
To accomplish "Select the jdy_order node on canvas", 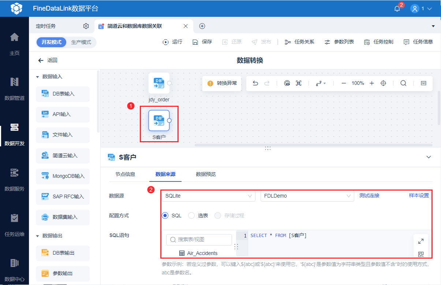I will 159,83.
